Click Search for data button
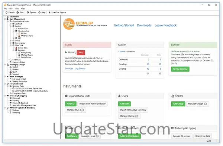 coord(203,136)
